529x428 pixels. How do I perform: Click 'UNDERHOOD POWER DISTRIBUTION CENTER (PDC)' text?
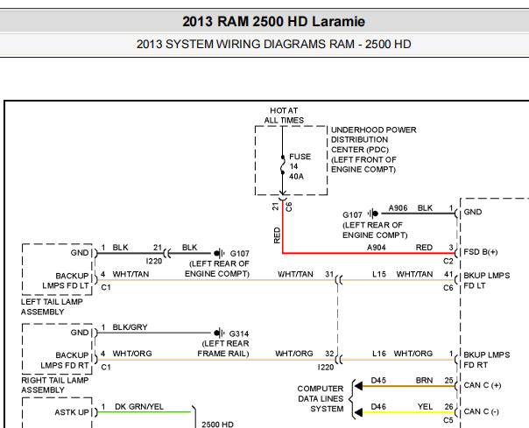coord(373,140)
